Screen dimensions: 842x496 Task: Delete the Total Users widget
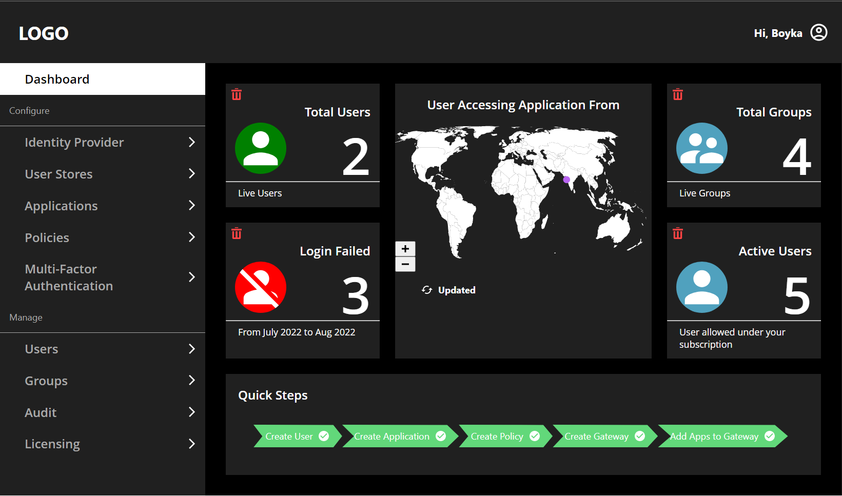pyautogui.click(x=237, y=94)
